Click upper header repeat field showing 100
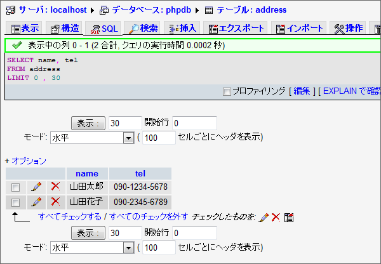This screenshot has width=381, height=264. tap(159, 138)
